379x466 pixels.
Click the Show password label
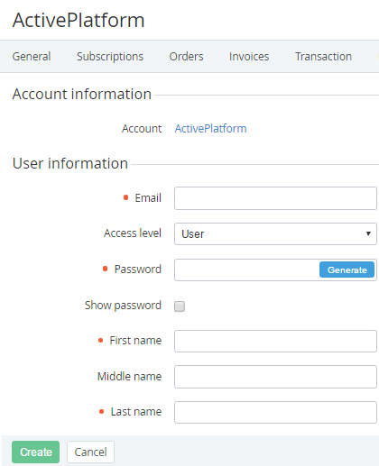coord(123,306)
